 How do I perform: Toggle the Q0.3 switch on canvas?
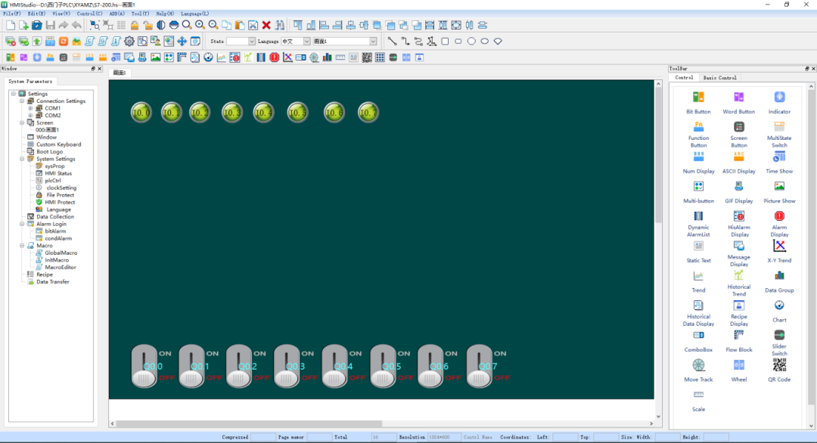287,366
